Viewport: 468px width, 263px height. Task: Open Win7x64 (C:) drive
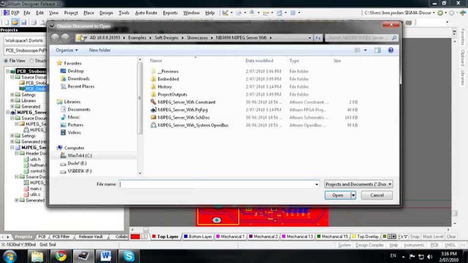pos(79,156)
